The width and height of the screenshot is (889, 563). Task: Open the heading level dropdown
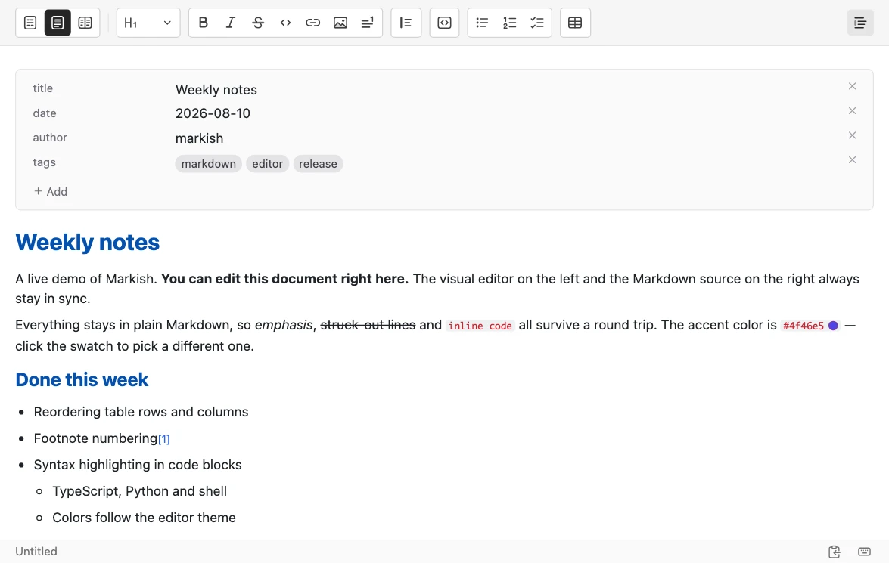pos(148,23)
